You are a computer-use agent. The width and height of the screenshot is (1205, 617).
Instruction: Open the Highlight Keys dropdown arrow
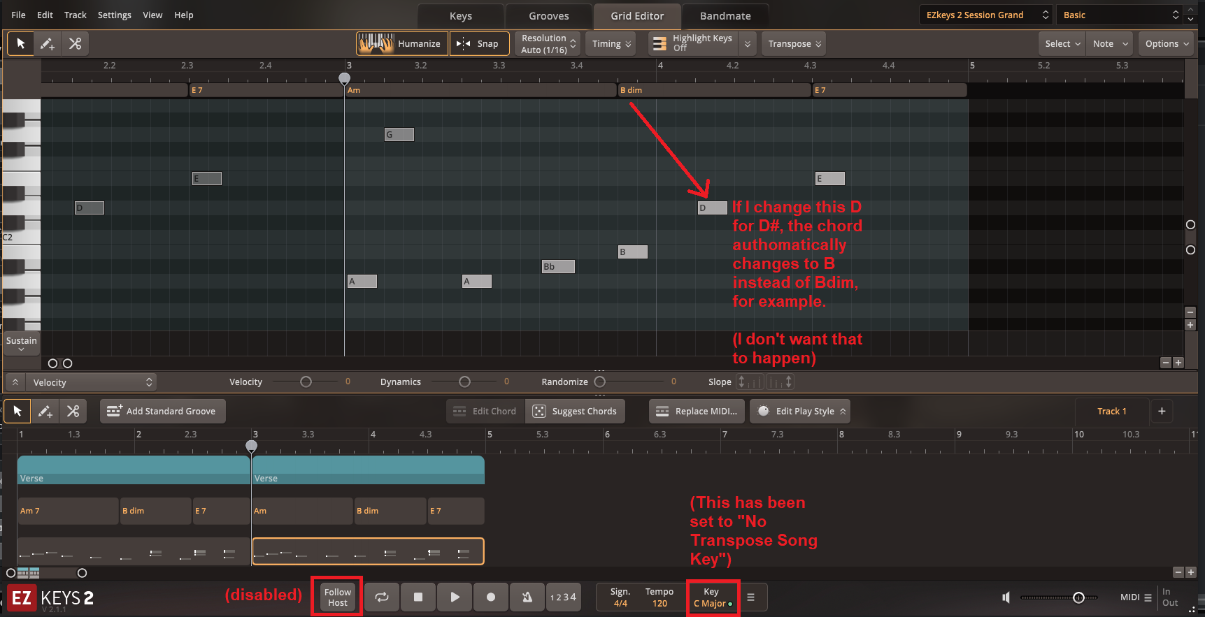(x=748, y=43)
